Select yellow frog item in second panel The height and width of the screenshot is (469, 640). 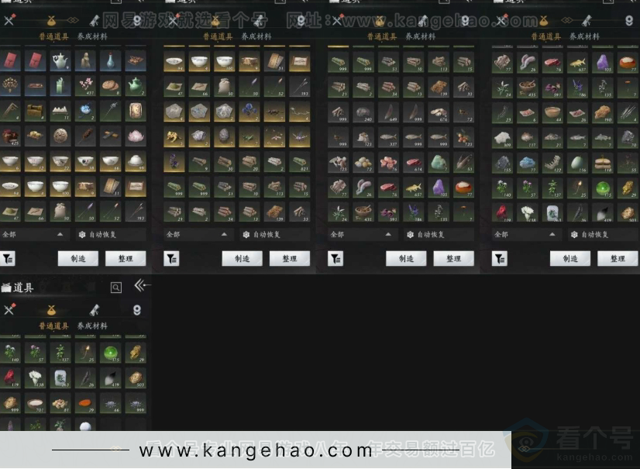pyautogui.click(x=174, y=136)
